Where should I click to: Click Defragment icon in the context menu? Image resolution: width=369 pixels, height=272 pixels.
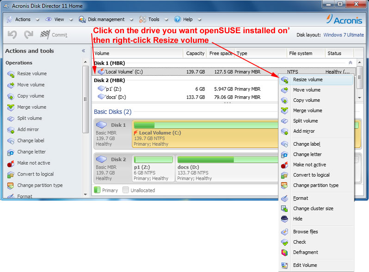point(284,253)
